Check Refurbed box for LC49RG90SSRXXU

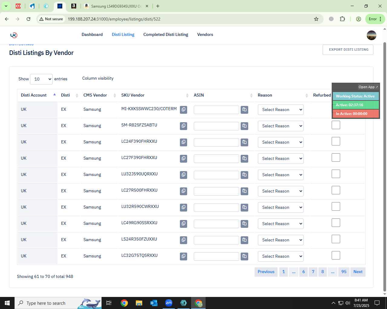click(336, 223)
